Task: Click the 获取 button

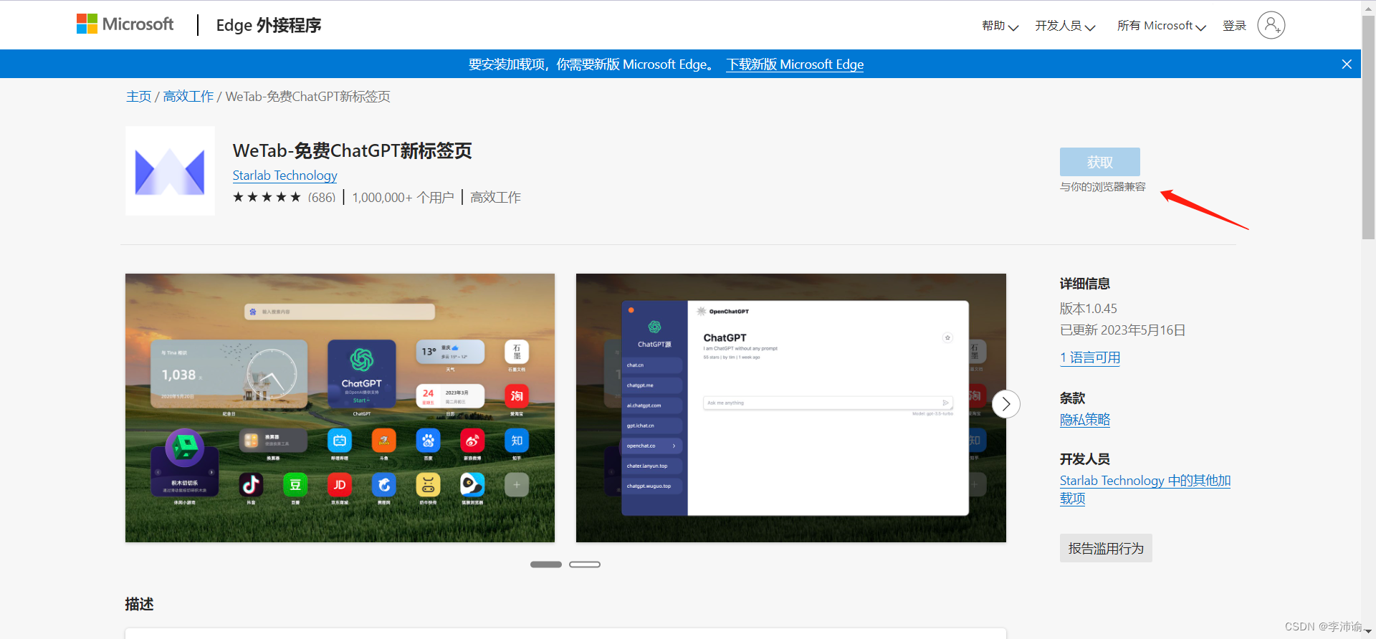Action: coord(1099,162)
